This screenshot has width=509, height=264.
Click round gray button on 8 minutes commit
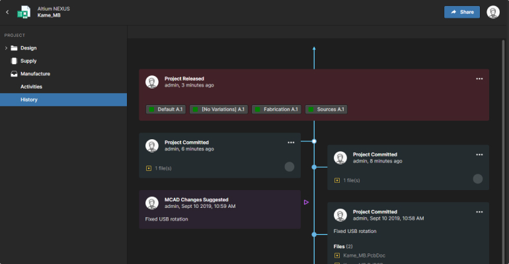point(477,179)
